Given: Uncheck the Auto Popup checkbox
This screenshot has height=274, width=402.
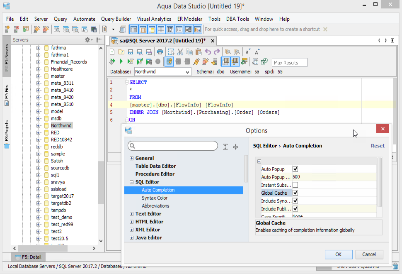Looking at the screenshot, I should click(295, 169).
